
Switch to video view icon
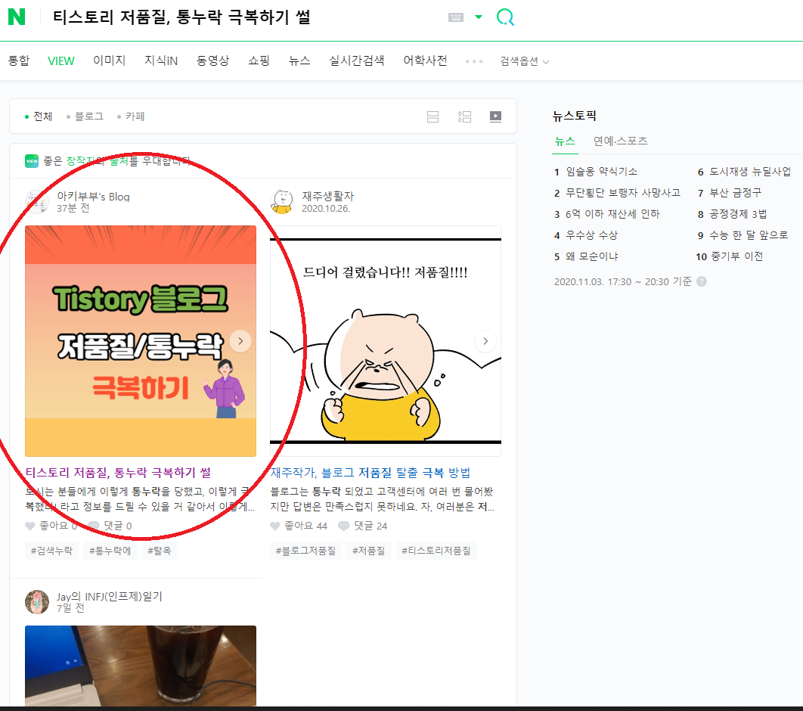(x=496, y=116)
